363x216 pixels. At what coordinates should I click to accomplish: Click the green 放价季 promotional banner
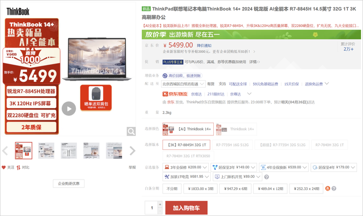[x=251, y=34]
